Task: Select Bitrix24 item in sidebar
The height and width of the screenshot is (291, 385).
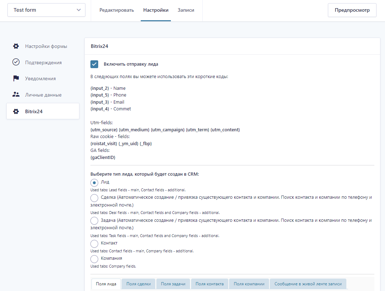Action: click(43, 111)
